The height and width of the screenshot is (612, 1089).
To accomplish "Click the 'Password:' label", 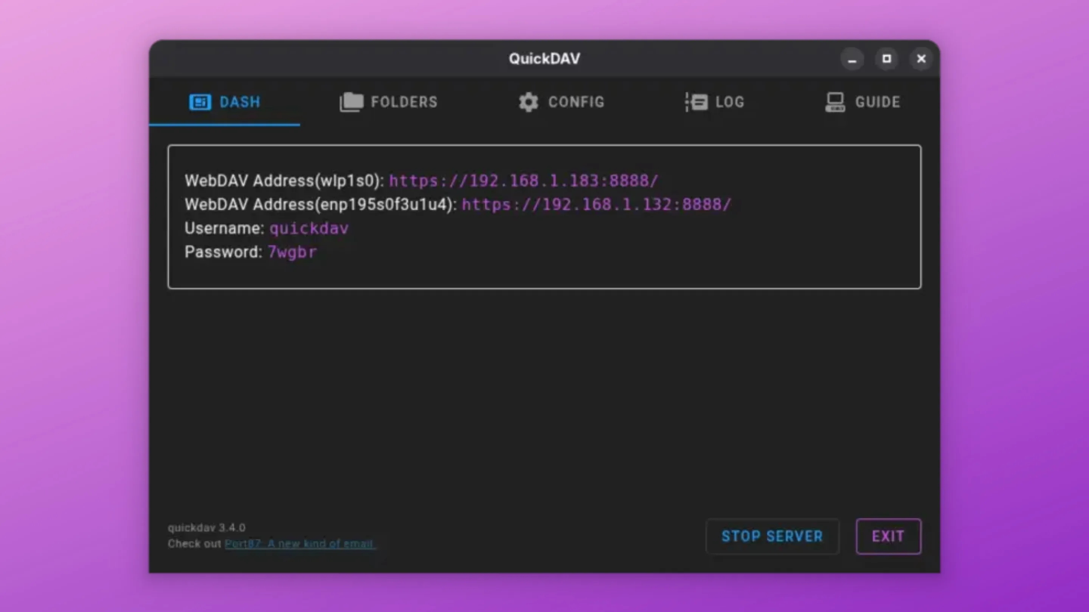I will [223, 252].
